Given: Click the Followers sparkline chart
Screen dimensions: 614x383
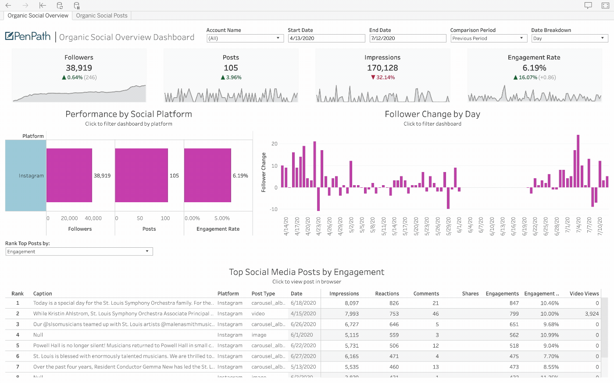Looking at the screenshot, I should point(79,94).
